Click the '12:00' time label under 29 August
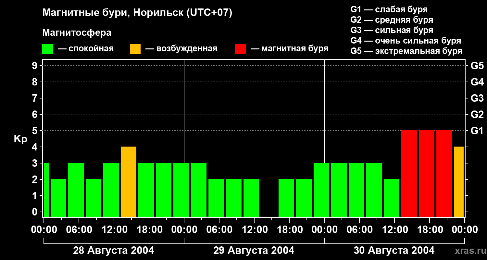Screen dimensions: 487x260 (255, 229)
